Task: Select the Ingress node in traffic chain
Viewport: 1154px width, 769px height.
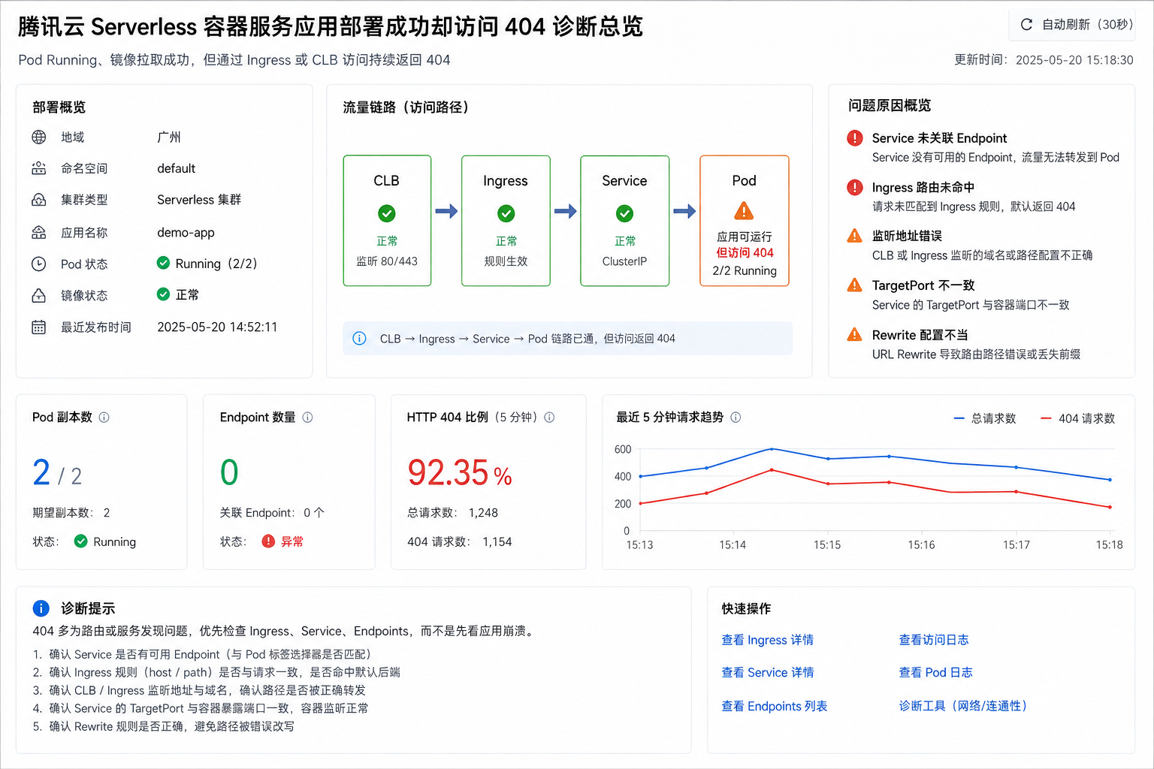Action: pos(506,221)
